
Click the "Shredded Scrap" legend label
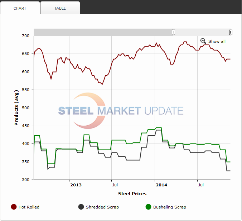(x=102, y=207)
